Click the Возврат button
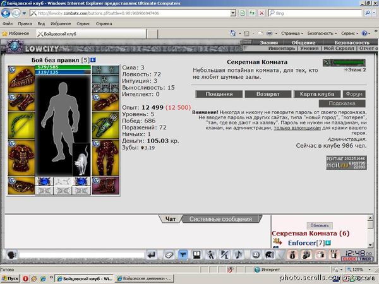Image resolution: width=379 pixels, height=284 pixels. [x=268, y=94]
